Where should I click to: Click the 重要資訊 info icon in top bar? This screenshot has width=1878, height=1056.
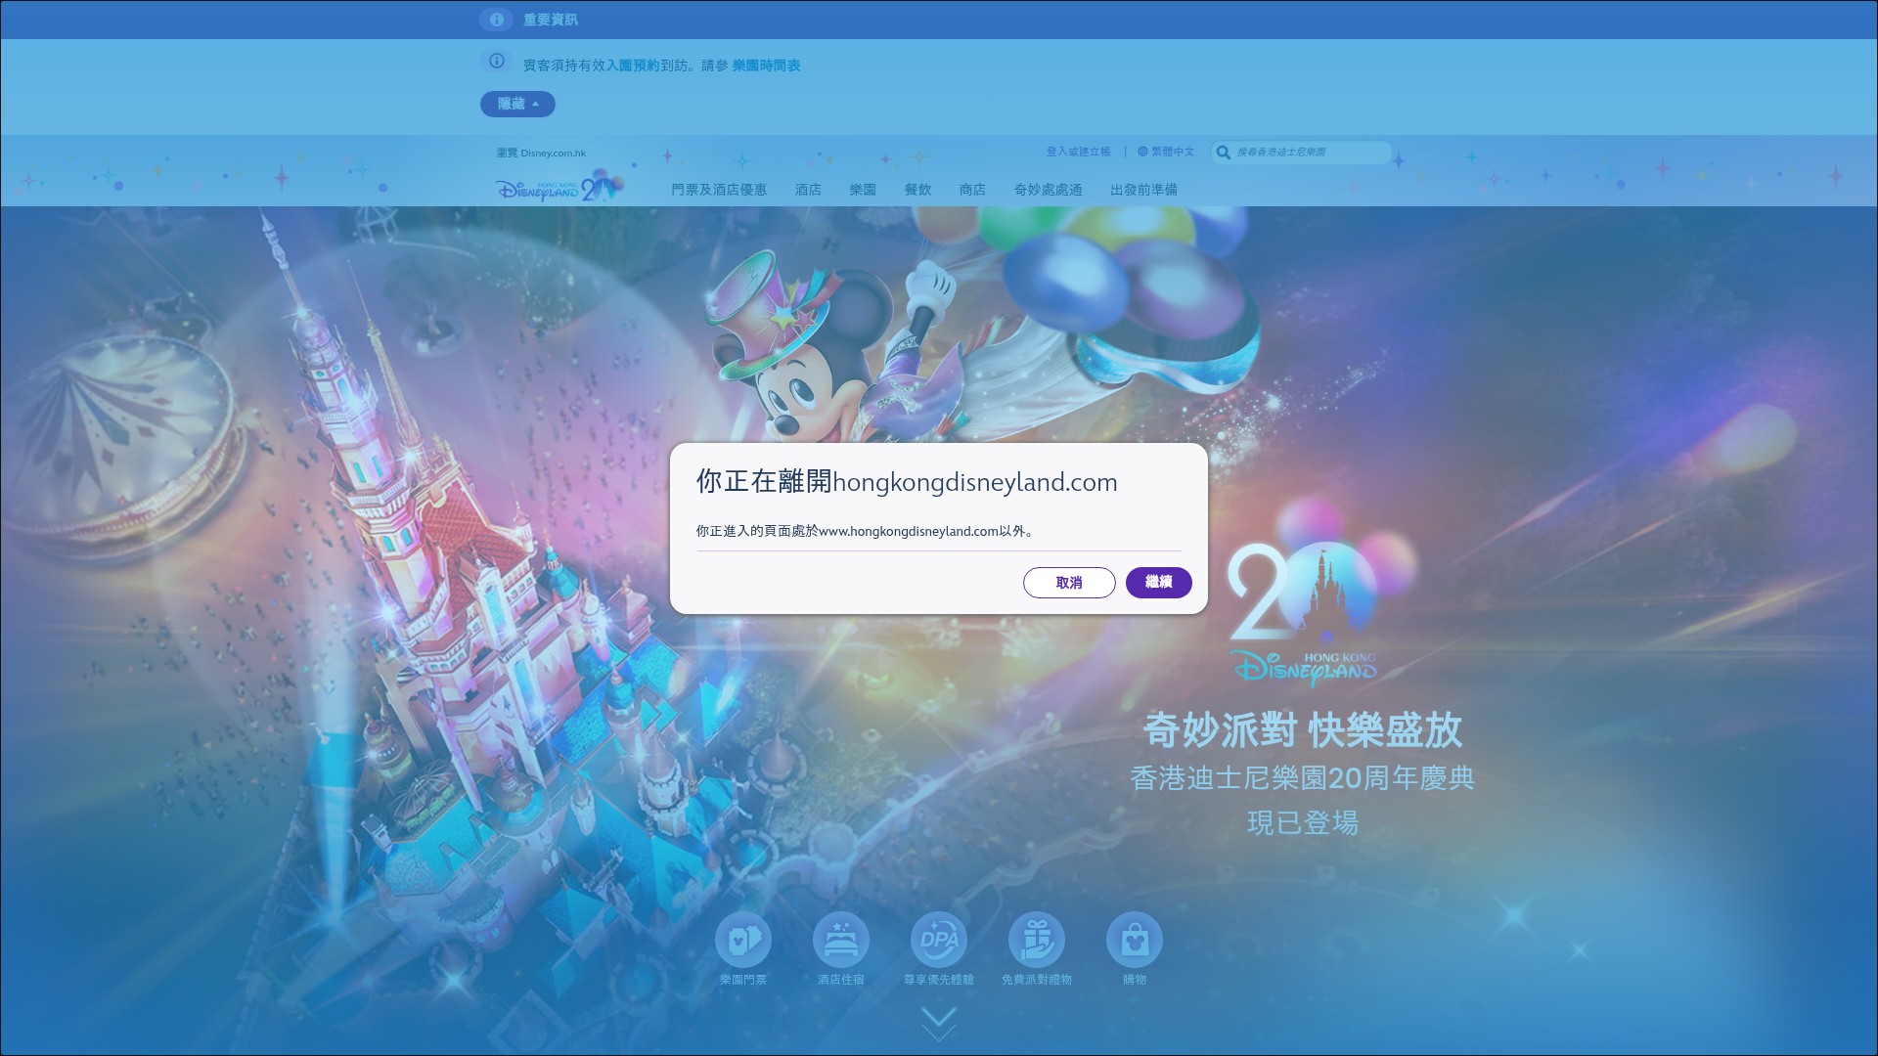pyautogui.click(x=496, y=20)
